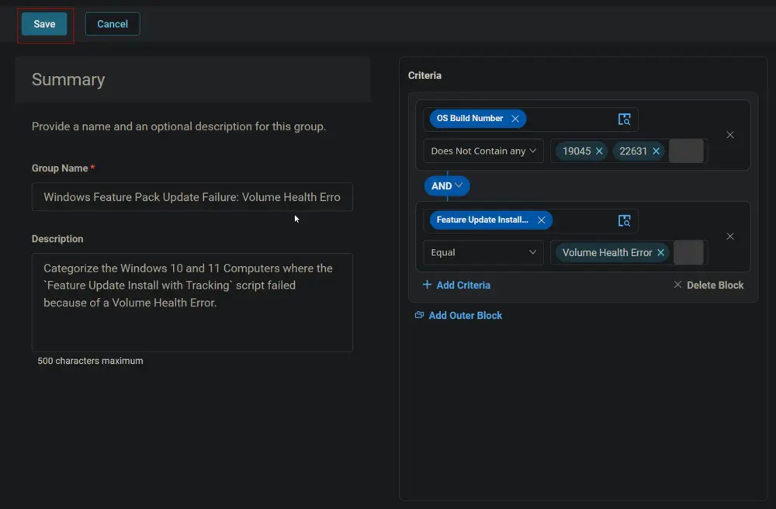Cancel the group editing
The image size is (776, 509).
click(113, 24)
